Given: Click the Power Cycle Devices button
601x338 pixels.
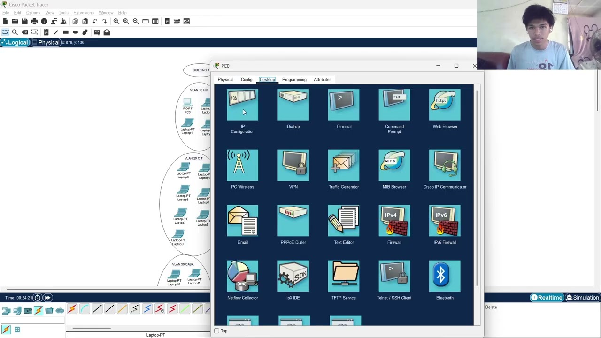Looking at the screenshot, I should (x=38, y=298).
